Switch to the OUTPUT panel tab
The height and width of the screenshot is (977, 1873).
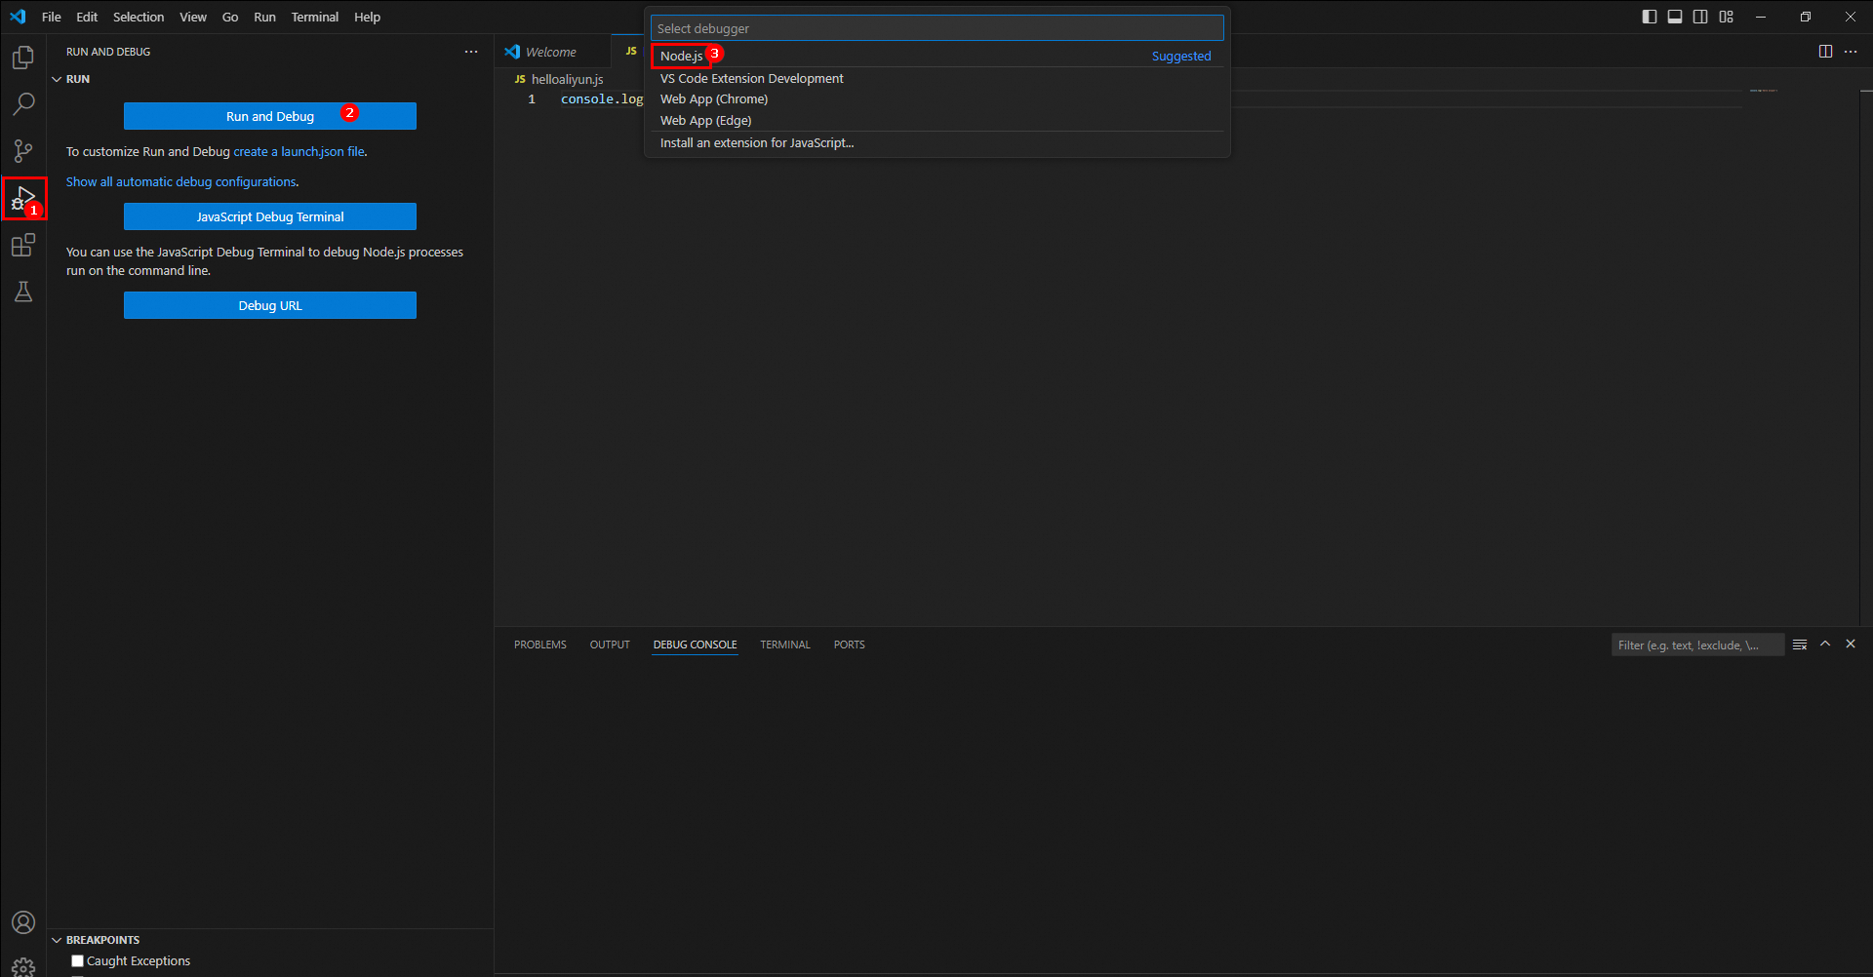tap(610, 645)
